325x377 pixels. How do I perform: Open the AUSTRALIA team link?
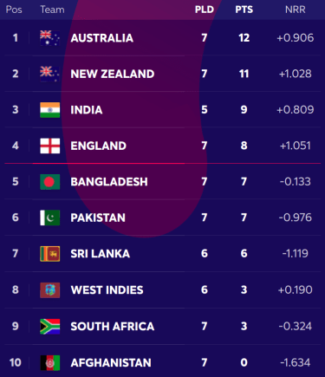pos(102,38)
